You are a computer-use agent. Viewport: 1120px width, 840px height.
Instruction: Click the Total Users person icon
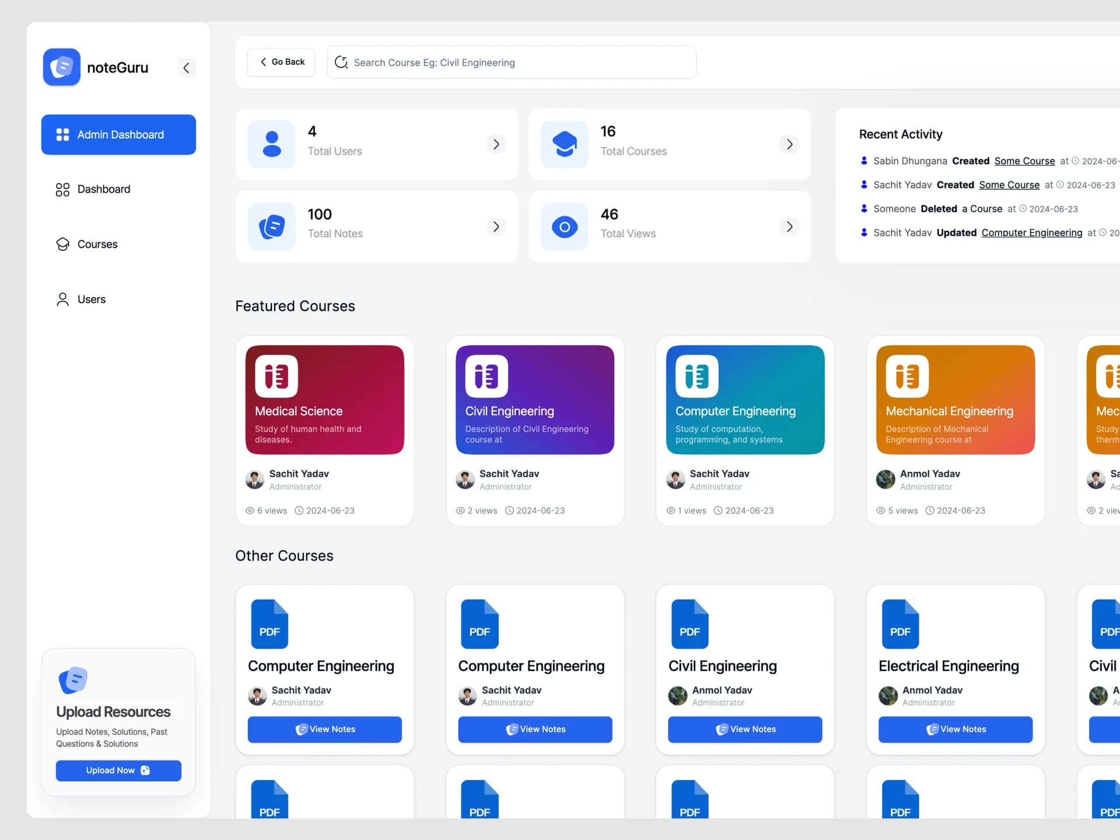click(272, 144)
